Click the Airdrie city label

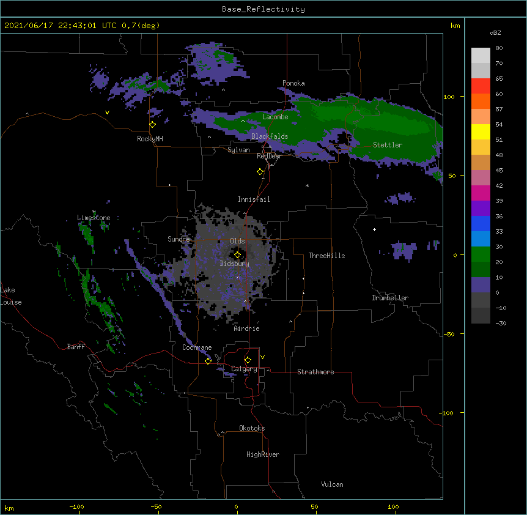(247, 328)
